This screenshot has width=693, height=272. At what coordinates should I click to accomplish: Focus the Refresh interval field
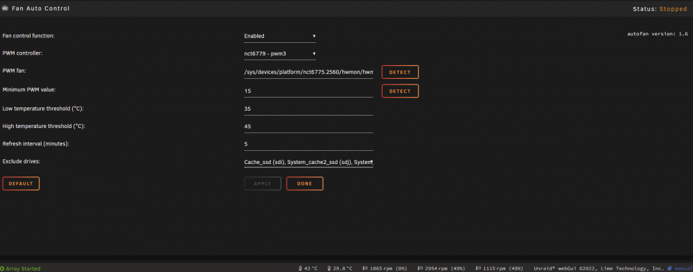(x=308, y=145)
